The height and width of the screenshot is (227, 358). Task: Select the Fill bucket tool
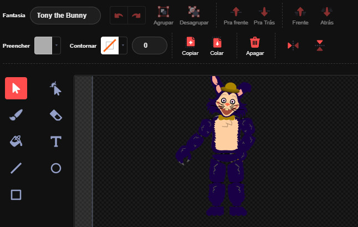(x=16, y=142)
